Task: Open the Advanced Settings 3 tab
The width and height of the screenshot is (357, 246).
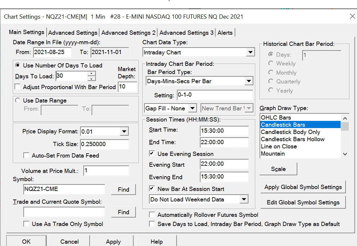Action: (x=186, y=33)
